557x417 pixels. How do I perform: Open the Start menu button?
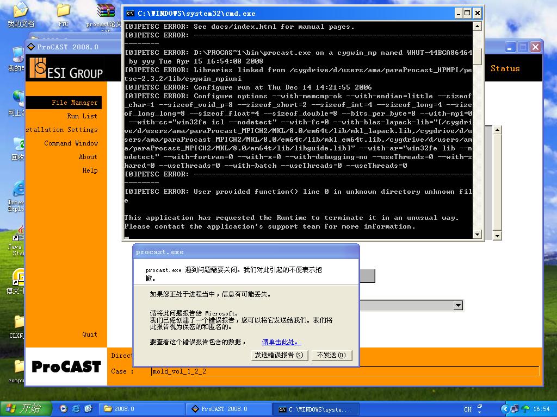[x=26, y=409]
